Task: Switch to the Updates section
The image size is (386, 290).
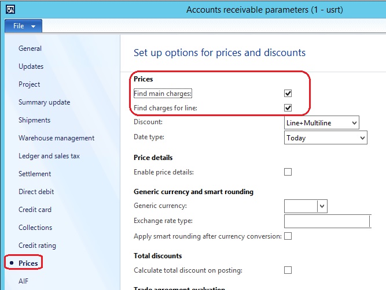Action: pyautogui.click(x=31, y=66)
